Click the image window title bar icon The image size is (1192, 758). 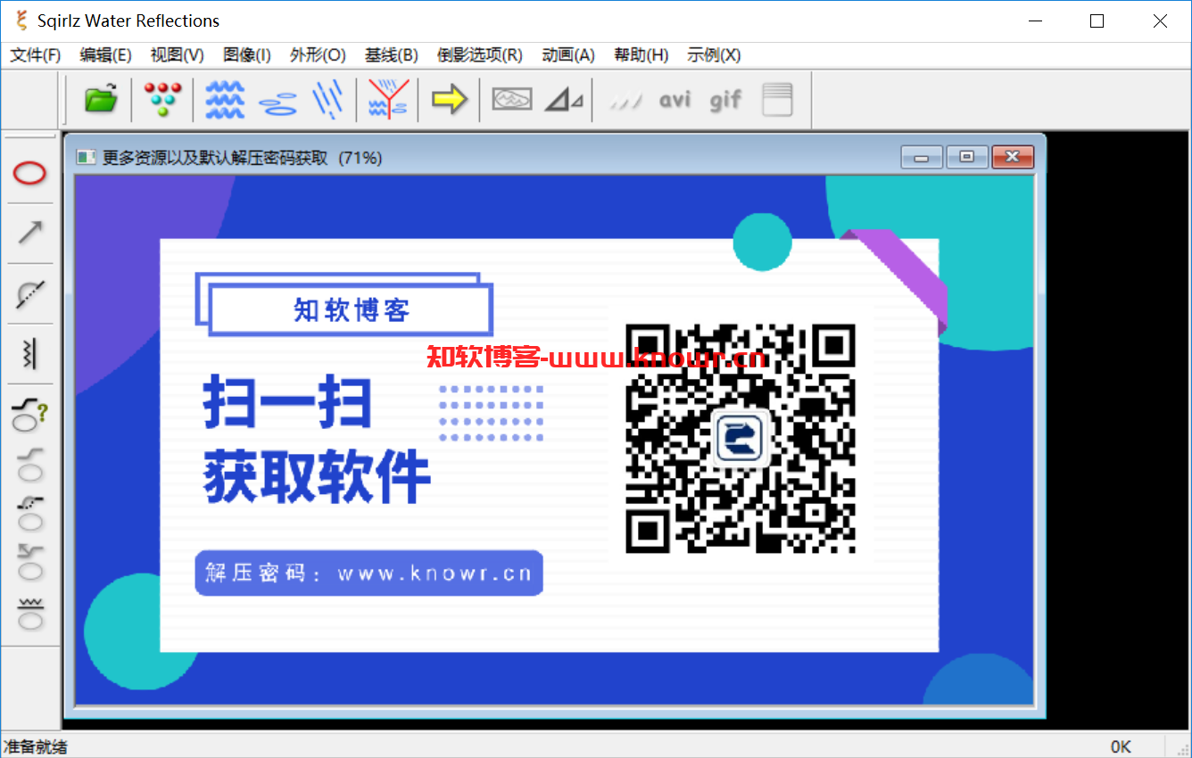click(86, 158)
